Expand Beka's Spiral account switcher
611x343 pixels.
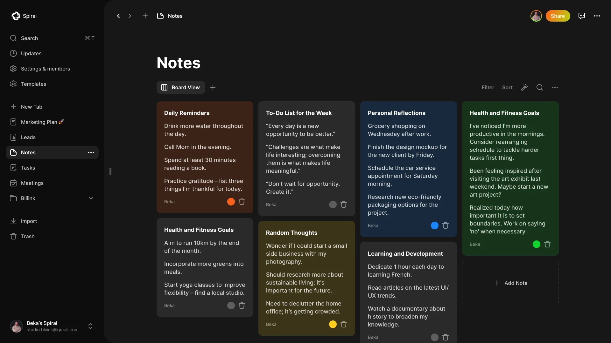coord(90,326)
